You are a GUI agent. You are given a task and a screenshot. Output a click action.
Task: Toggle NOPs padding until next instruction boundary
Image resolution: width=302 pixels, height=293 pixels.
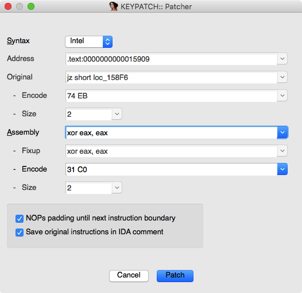click(20, 219)
